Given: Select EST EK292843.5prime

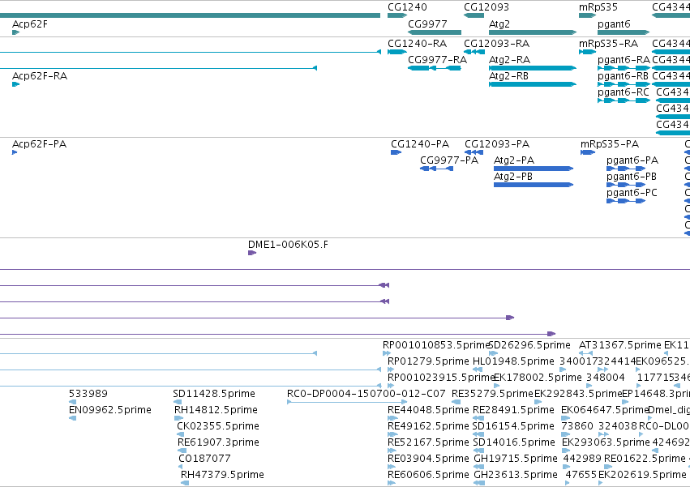Looking at the screenshot, I should coord(578,394).
